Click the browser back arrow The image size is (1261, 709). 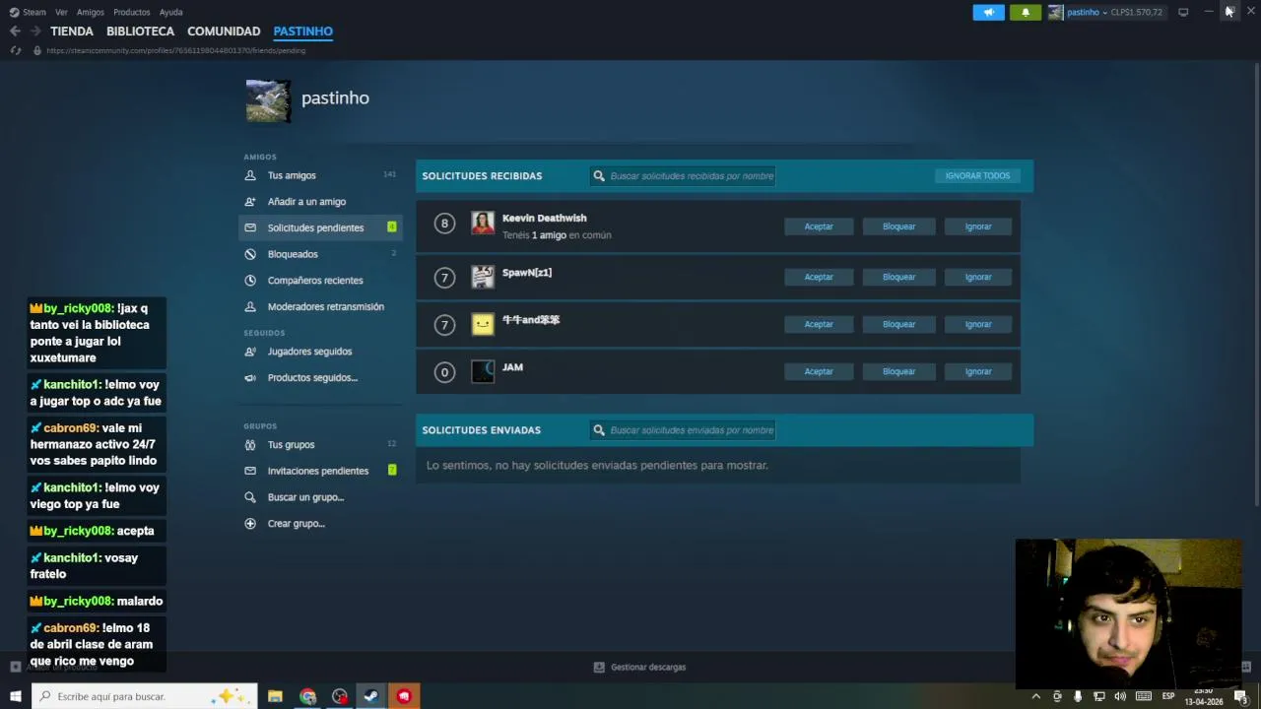pos(15,32)
